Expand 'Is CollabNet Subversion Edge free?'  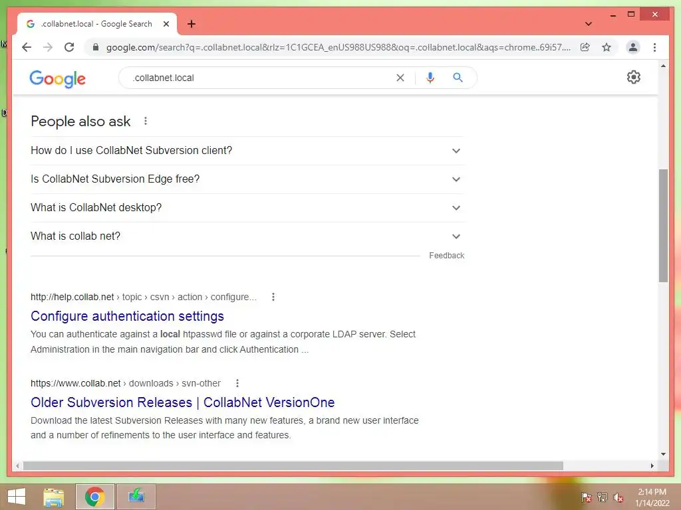click(247, 179)
